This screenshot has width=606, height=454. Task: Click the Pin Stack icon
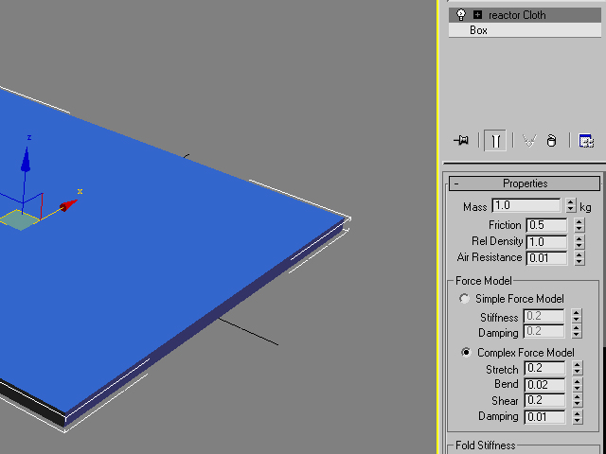[461, 141]
